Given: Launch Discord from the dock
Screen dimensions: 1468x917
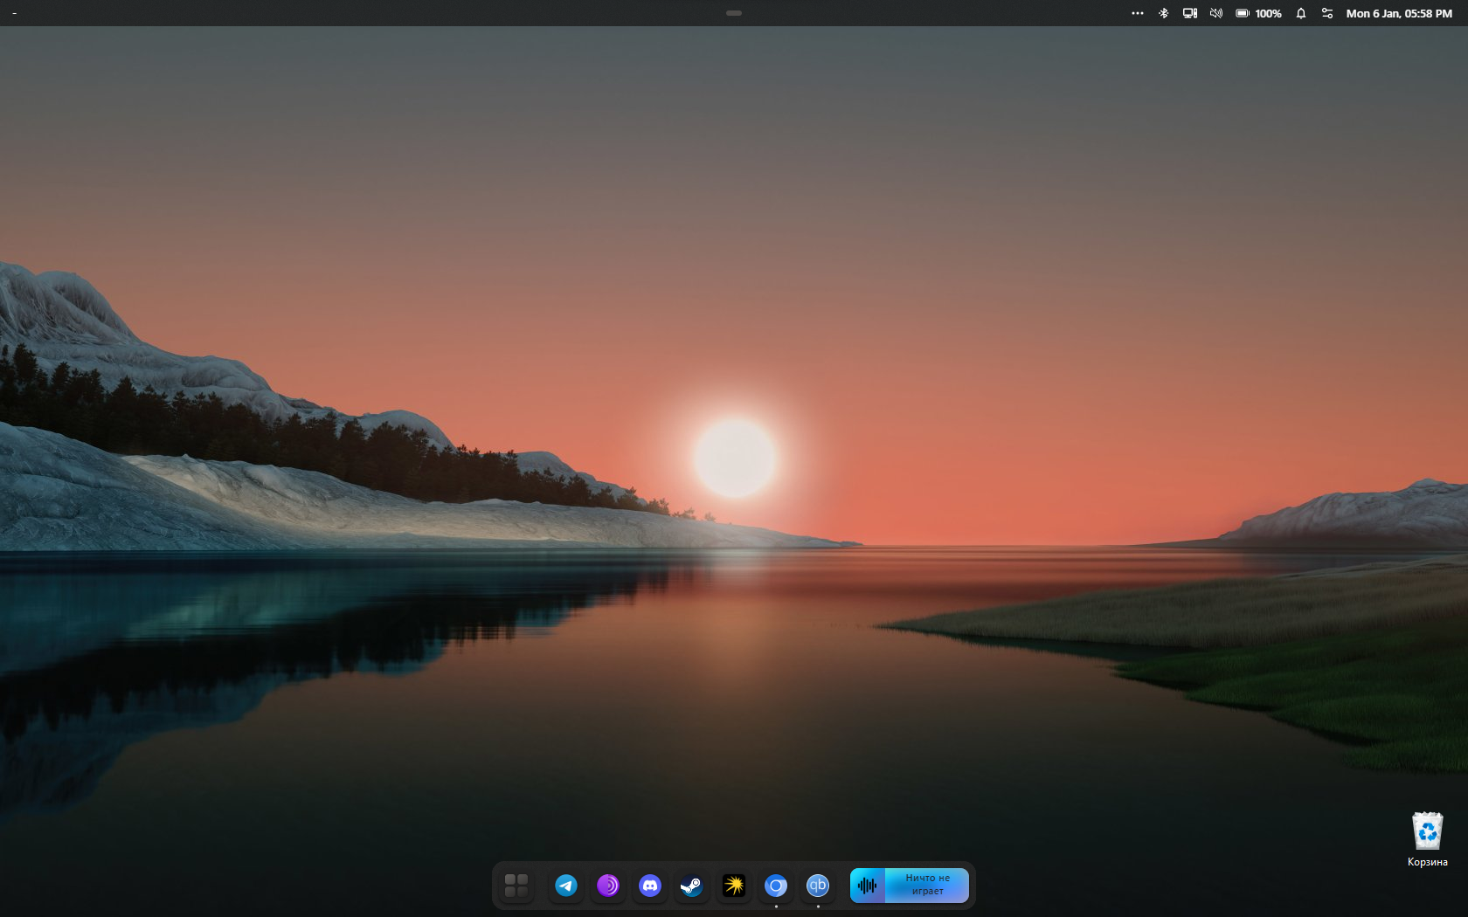Looking at the screenshot, I should 650,886.
